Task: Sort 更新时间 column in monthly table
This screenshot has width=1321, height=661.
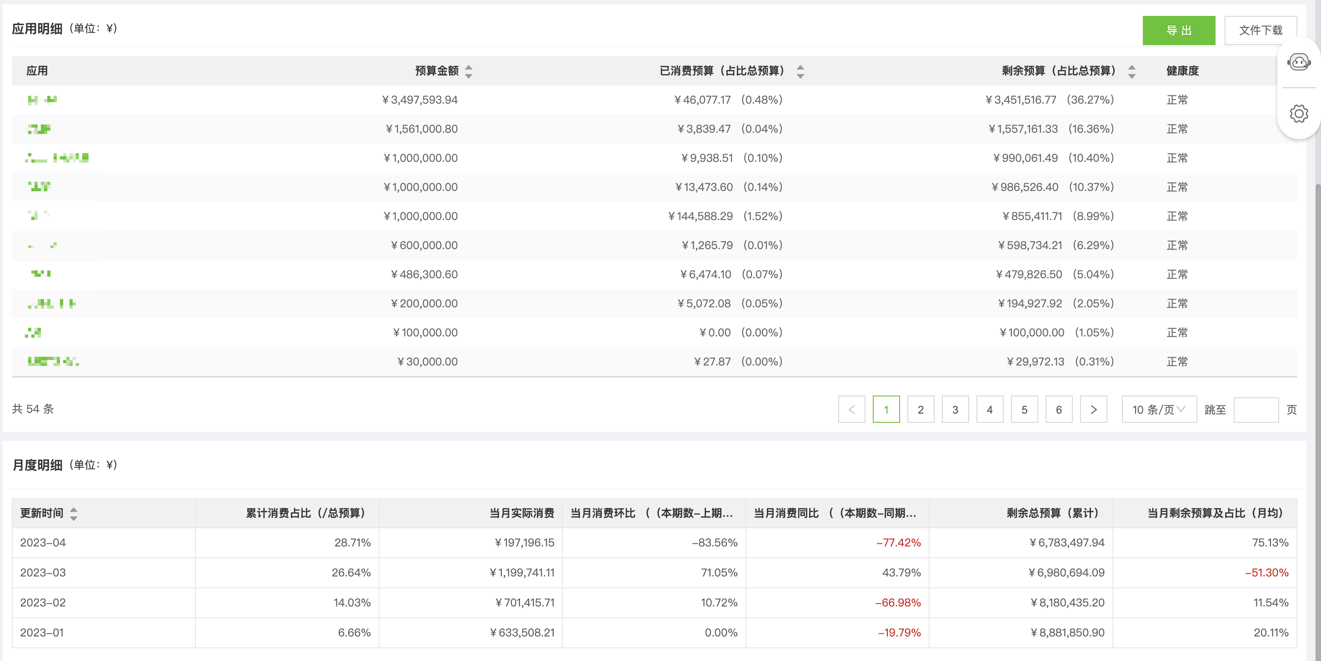Action: click(74, 513)
